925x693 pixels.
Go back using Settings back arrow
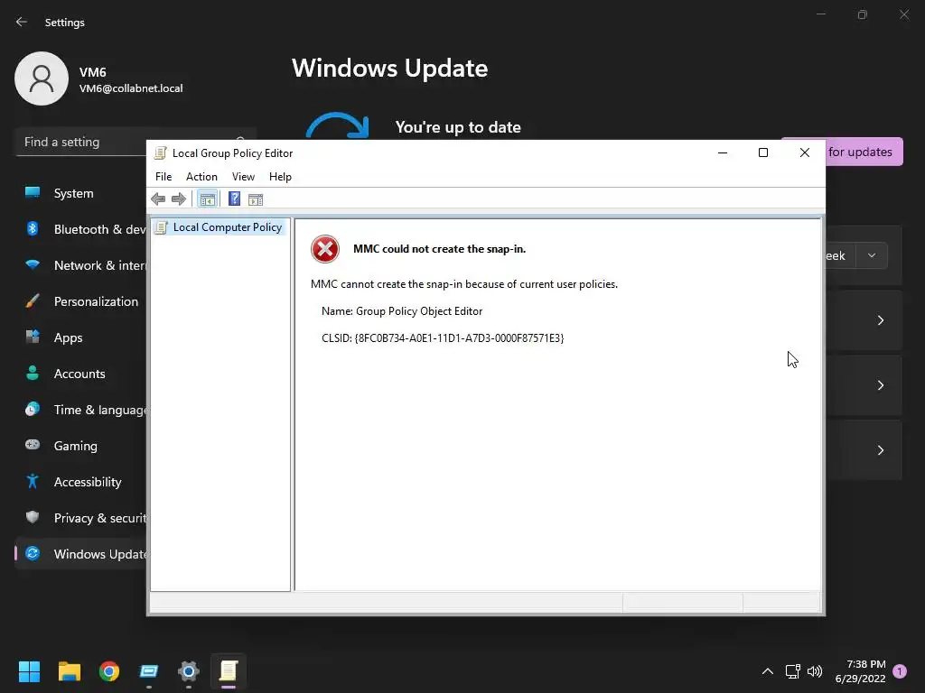click(x=22, y=22)
